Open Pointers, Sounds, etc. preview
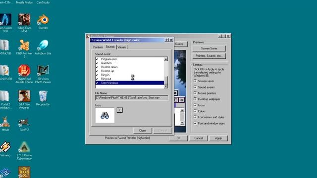 pos(209,56)
